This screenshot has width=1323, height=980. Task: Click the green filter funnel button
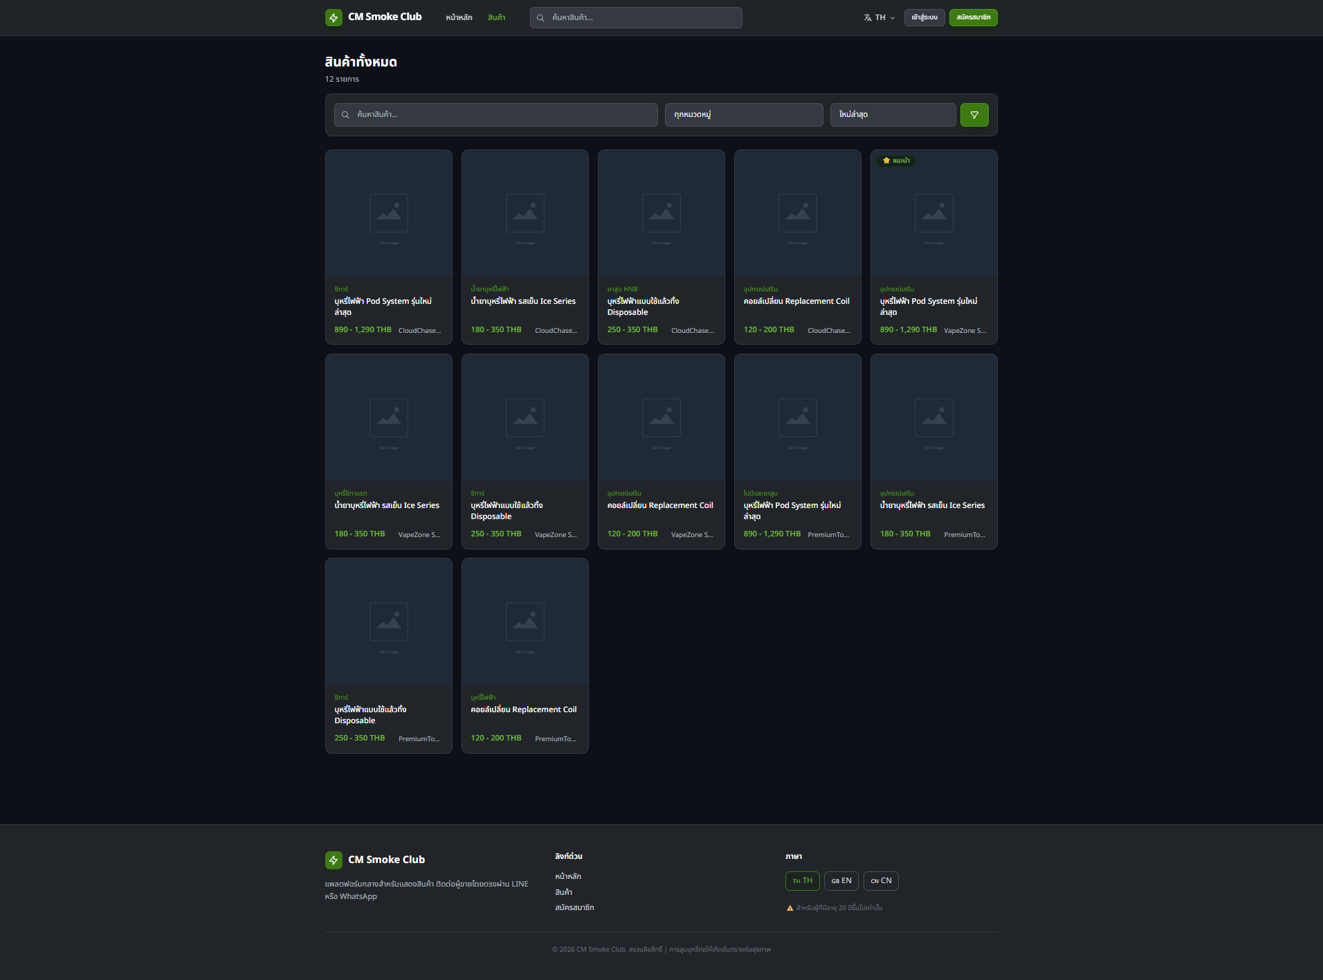(974, 115)
